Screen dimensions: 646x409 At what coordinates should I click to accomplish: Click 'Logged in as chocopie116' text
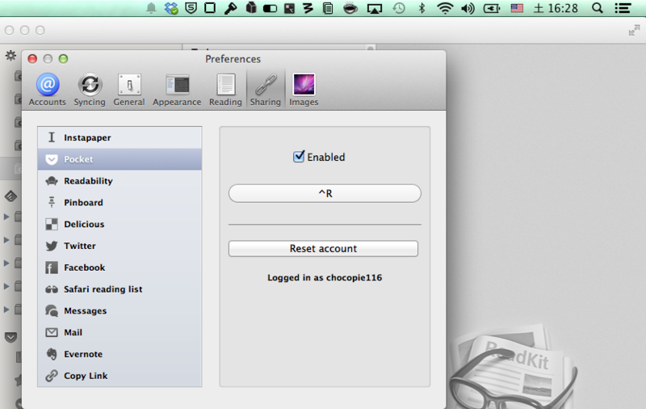(x=325, y=277)
